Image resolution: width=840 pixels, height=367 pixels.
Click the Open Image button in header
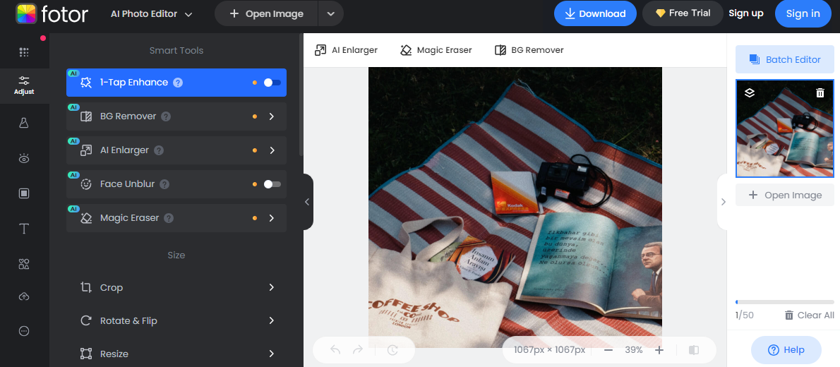click(266, 14)
